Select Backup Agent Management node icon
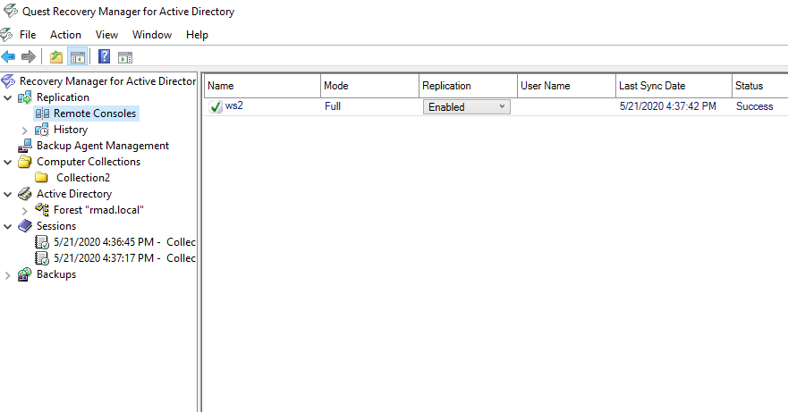Screen dimensions: 788x412 tap(25, 146)
